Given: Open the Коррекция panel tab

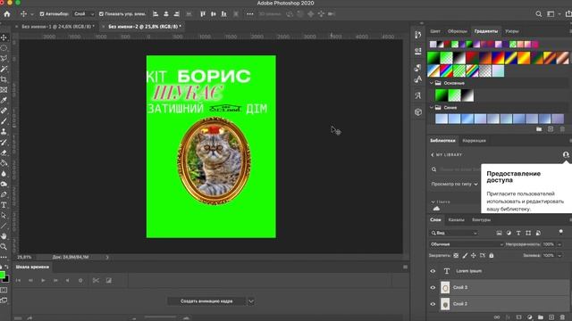Looking at the screenshot, I should 474,141.
